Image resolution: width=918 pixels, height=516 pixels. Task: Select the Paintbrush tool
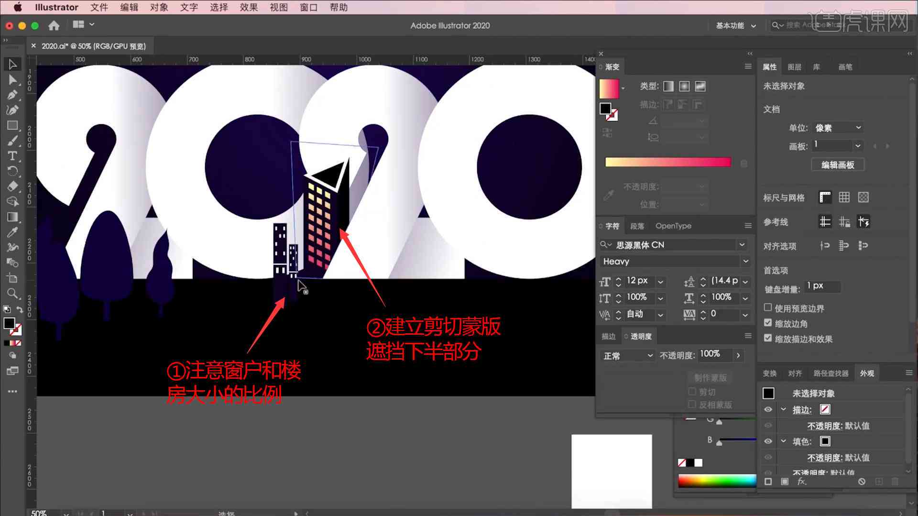(12, 141)
